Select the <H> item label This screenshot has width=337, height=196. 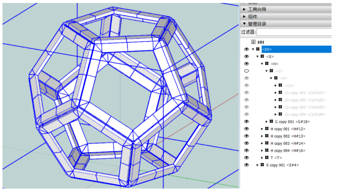(274, 64)
